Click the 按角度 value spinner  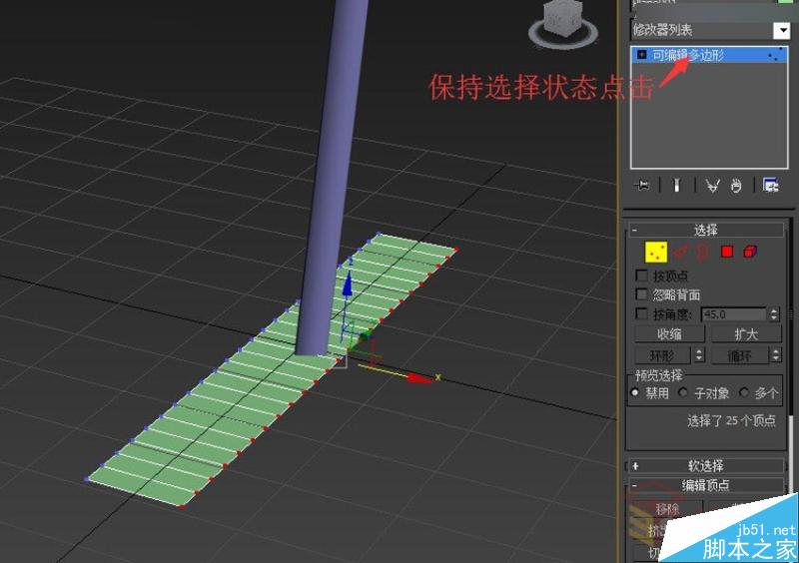point(774,314)
